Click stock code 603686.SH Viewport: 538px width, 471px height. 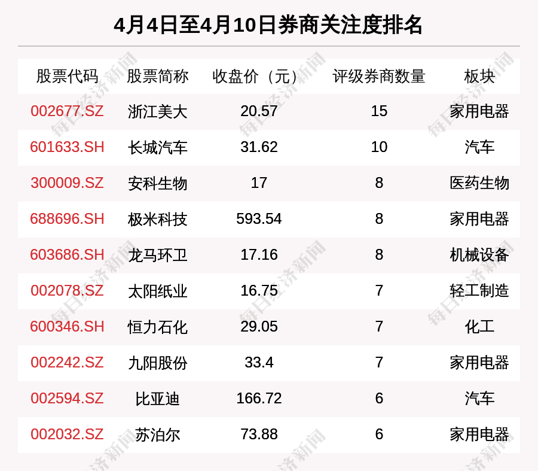tap(67, 254)
